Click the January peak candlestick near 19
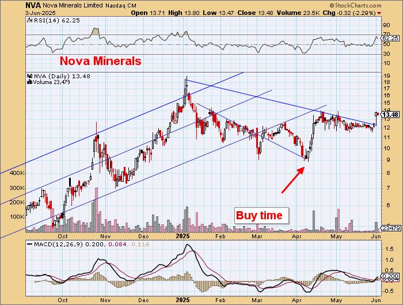This screenshot has height=305, width=403. pos(187,85)
